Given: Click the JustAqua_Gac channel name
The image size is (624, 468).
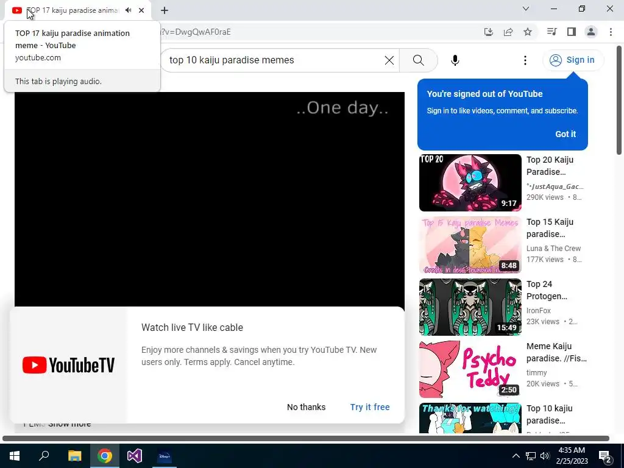Looking at the screenshot, I should 555,186.
